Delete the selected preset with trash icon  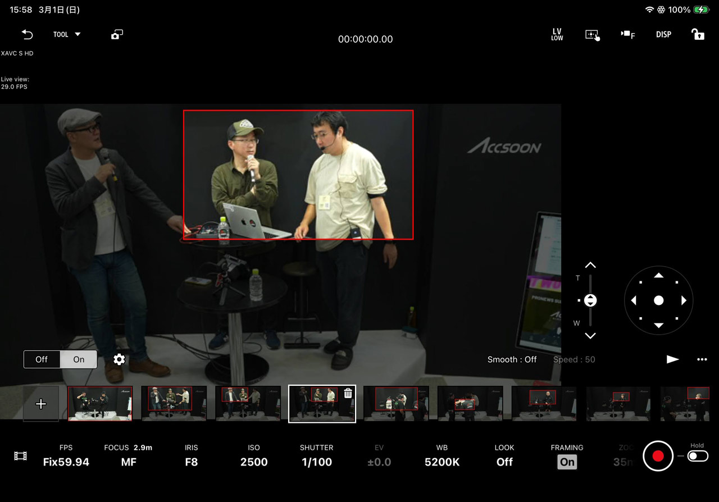pos(348,393)
